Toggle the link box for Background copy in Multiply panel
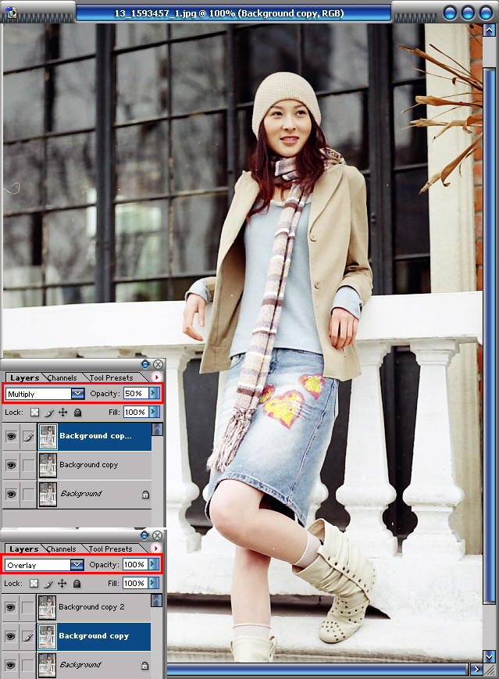This screenshot has height=679, width=499. tap(29, 465)
